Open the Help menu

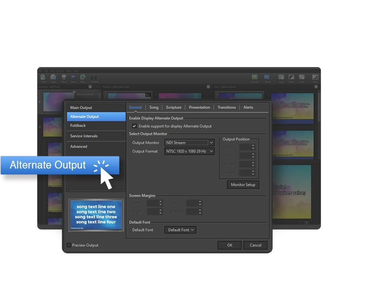[x=76, y=71]
